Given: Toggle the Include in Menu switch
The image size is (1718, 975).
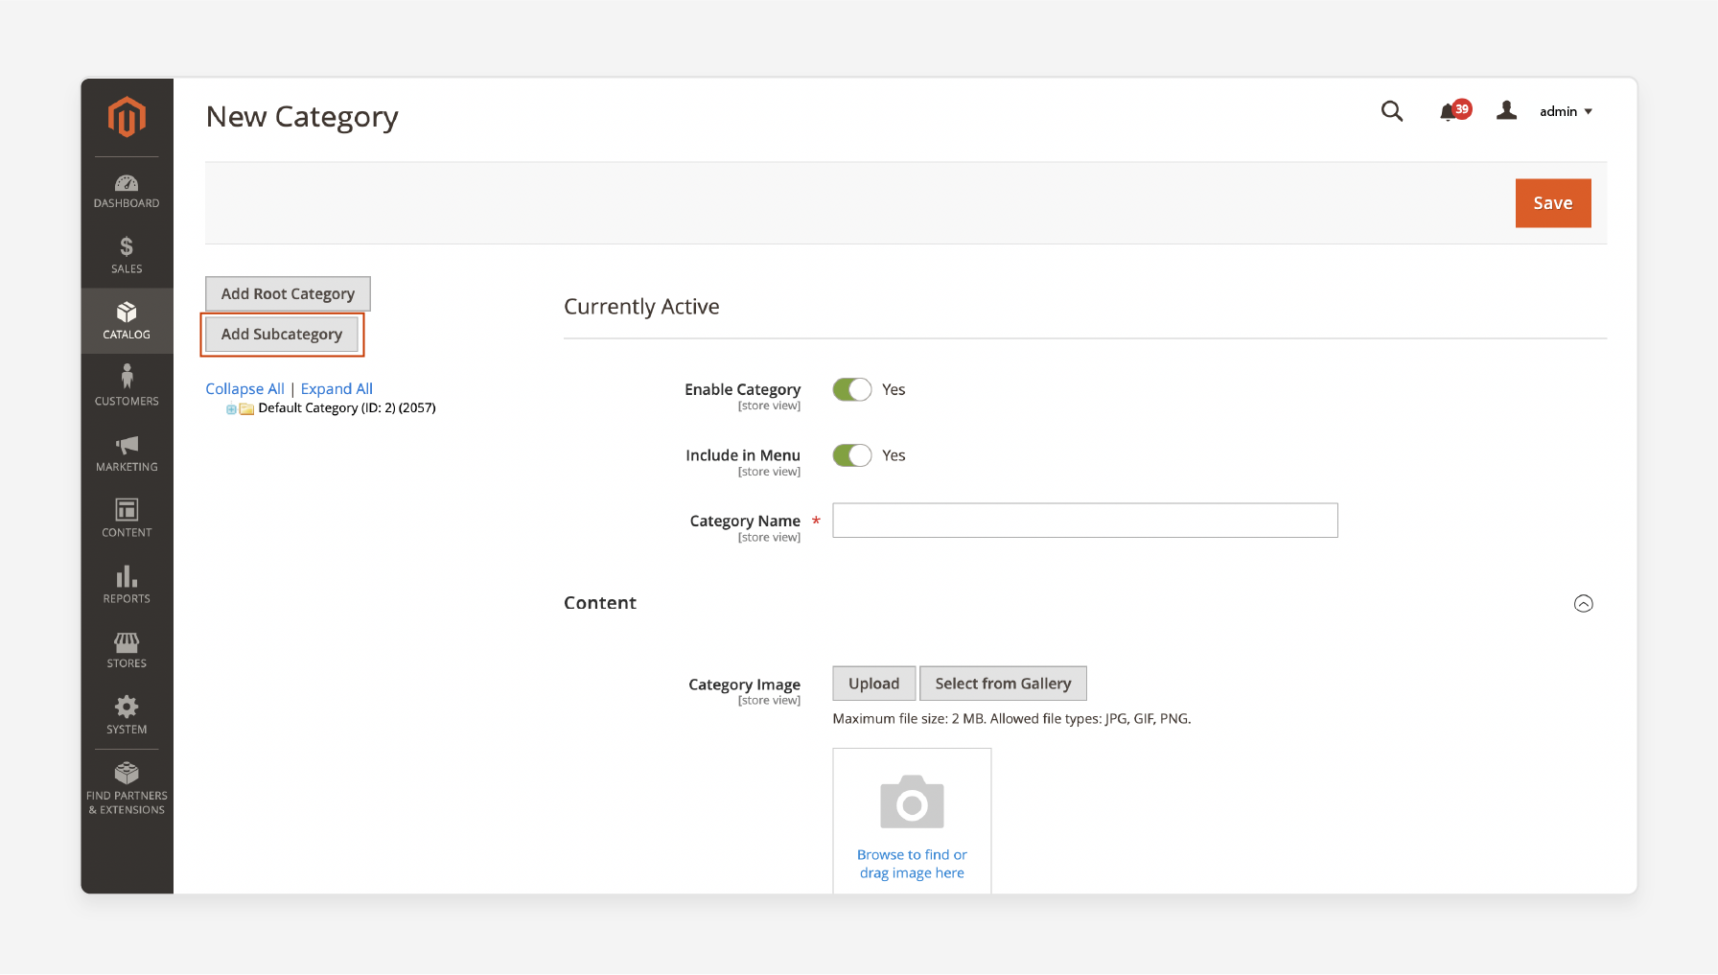Looking at the screenshot, I should point(851,455).
